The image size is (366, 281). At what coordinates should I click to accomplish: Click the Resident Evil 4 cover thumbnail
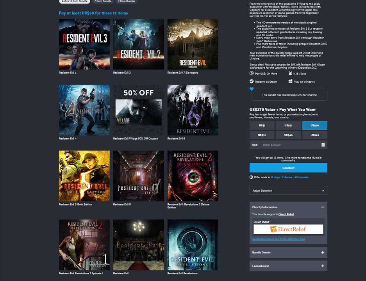tap(84, 110)
